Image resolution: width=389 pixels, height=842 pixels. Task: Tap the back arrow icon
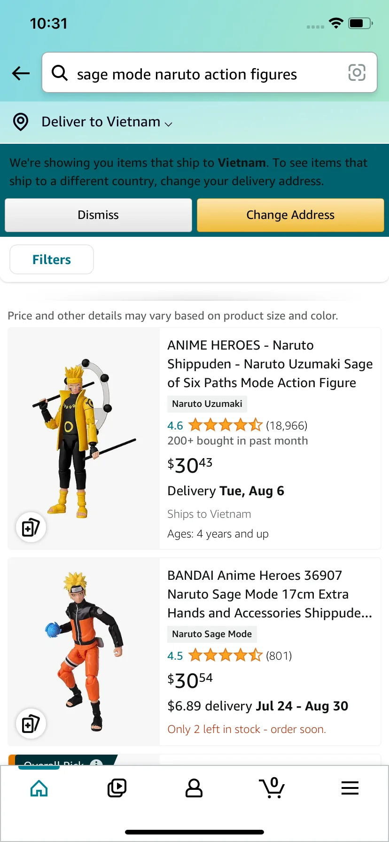click(21, 73)
